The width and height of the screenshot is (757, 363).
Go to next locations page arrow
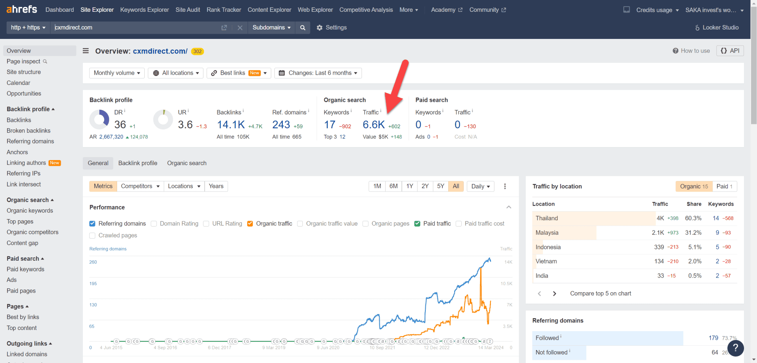tap(554, 294)
